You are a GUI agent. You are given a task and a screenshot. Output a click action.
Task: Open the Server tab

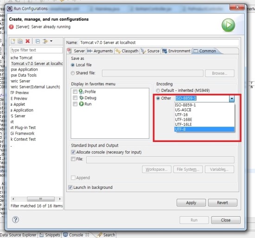click(76, 51)
